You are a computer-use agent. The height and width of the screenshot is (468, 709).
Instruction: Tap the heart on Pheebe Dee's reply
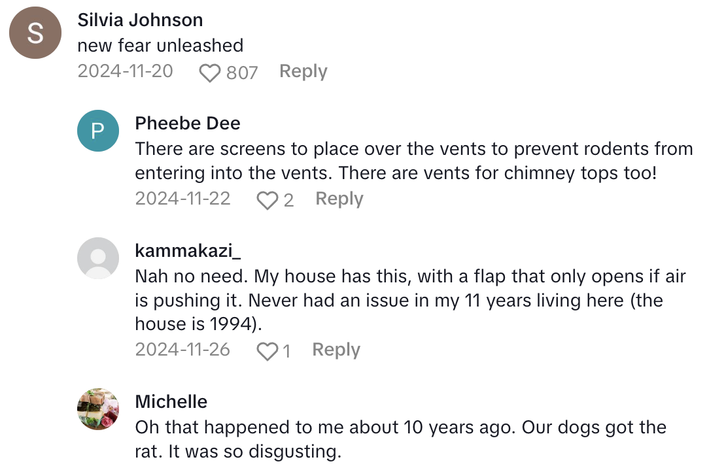(x=267, y=200)
